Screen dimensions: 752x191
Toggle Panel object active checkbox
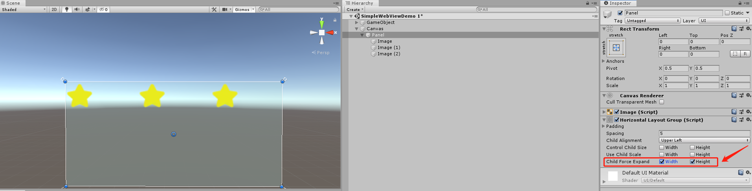[620, 13]
